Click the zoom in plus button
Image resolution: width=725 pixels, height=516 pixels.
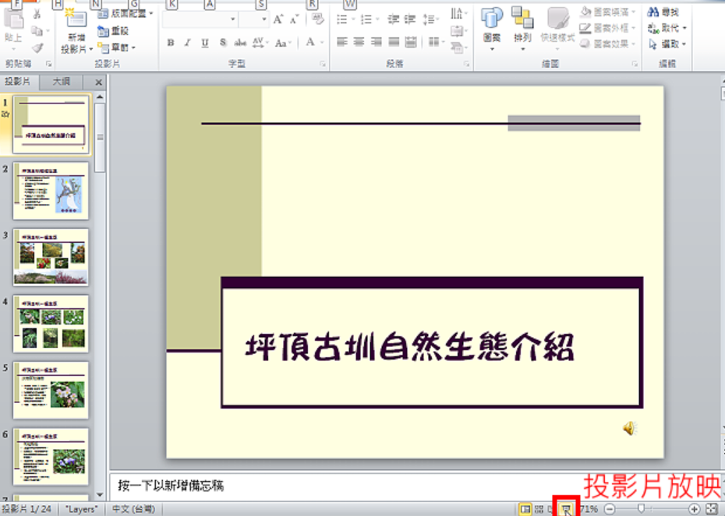tap(694, 509)
